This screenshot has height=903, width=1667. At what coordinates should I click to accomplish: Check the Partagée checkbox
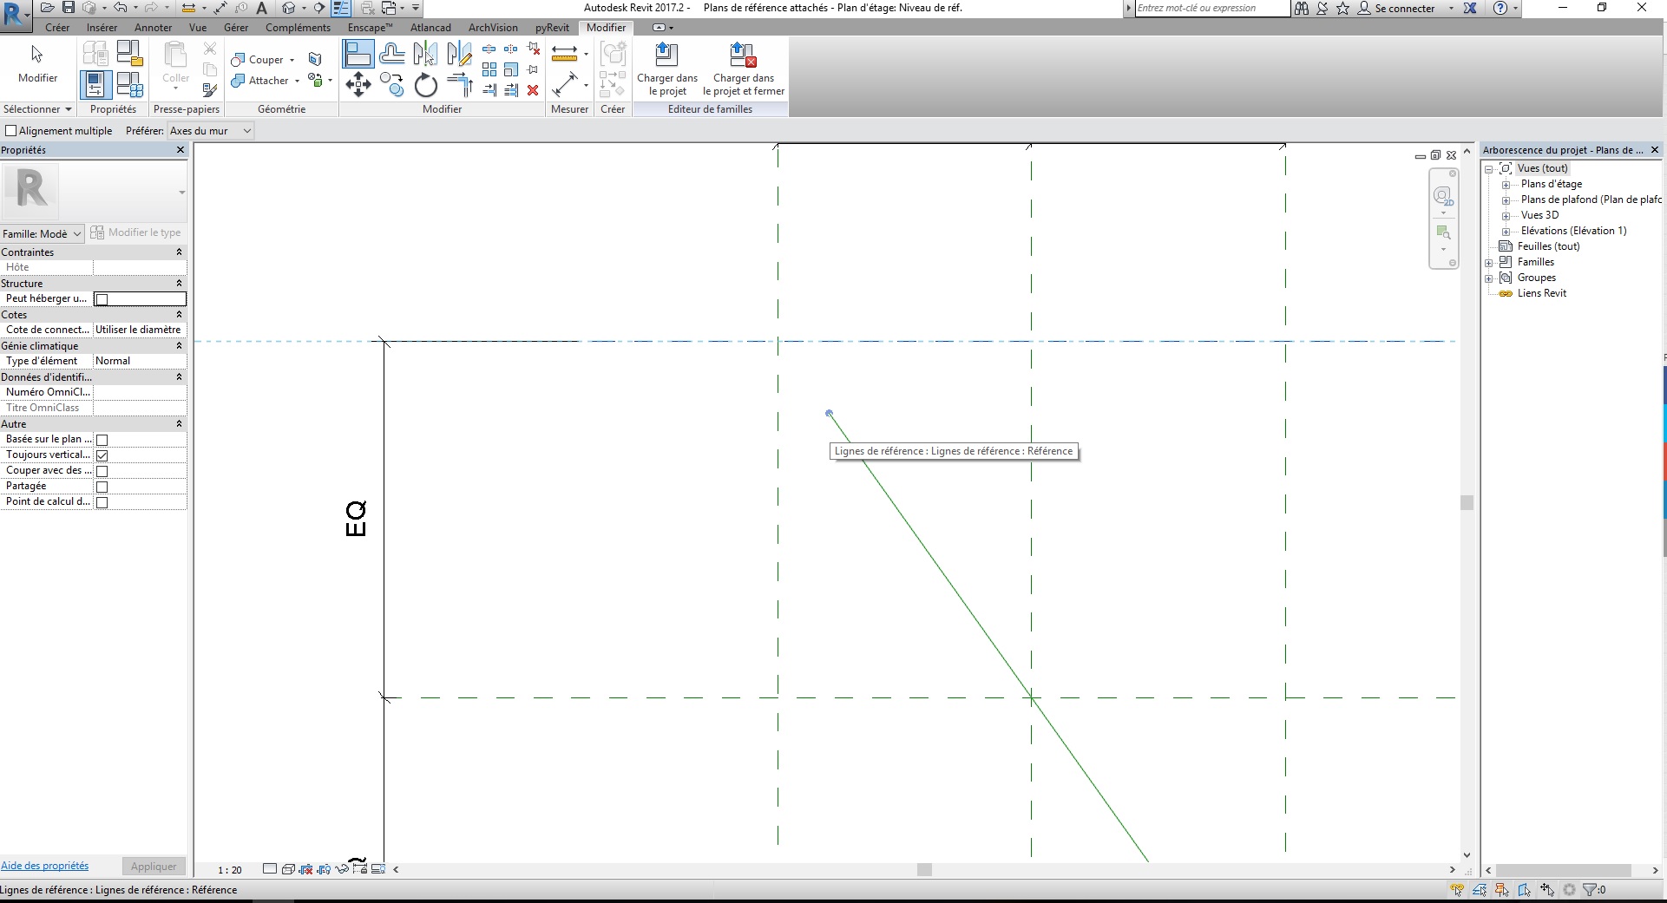102,487
